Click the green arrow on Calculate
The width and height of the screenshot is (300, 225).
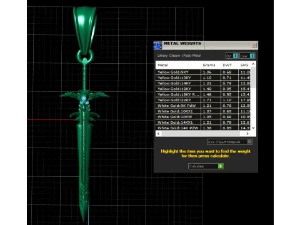point(221,166)
